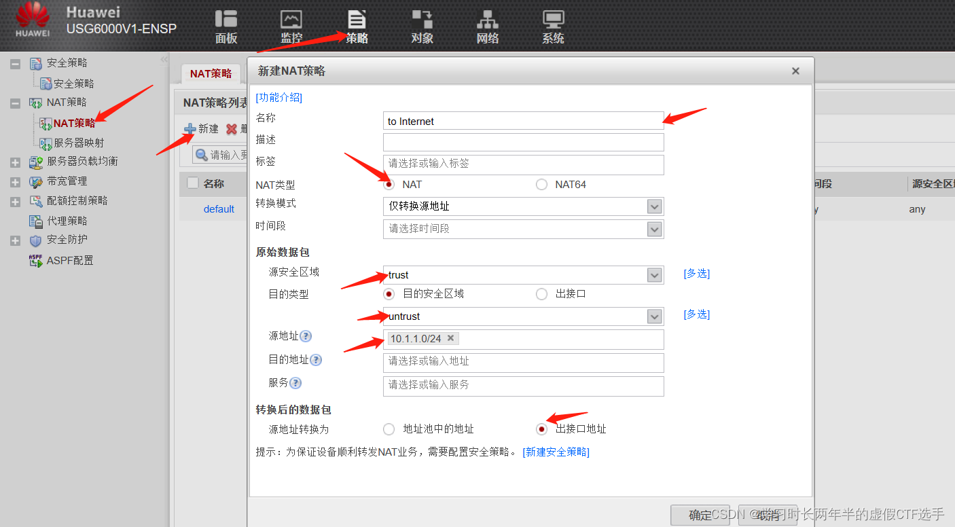Select NAT策略 in the tree

(75, 123)
